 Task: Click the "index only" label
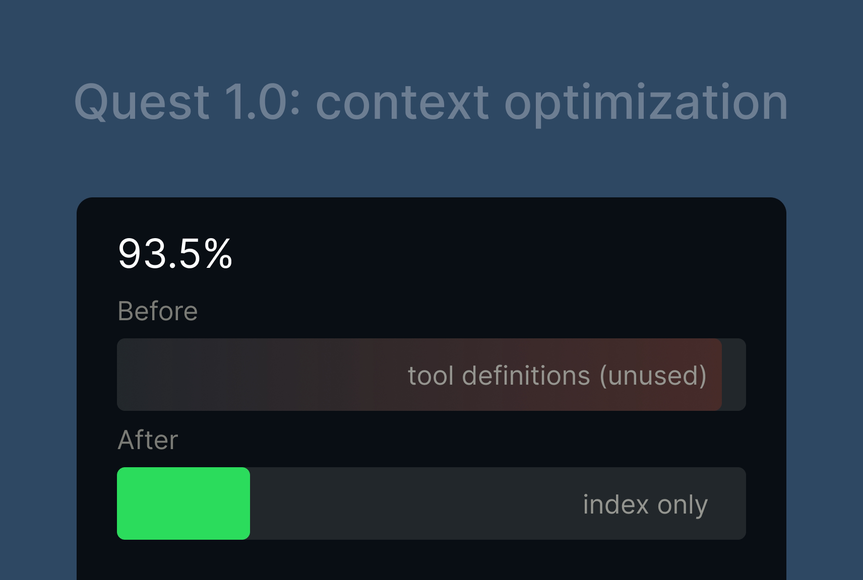(645, 504)
